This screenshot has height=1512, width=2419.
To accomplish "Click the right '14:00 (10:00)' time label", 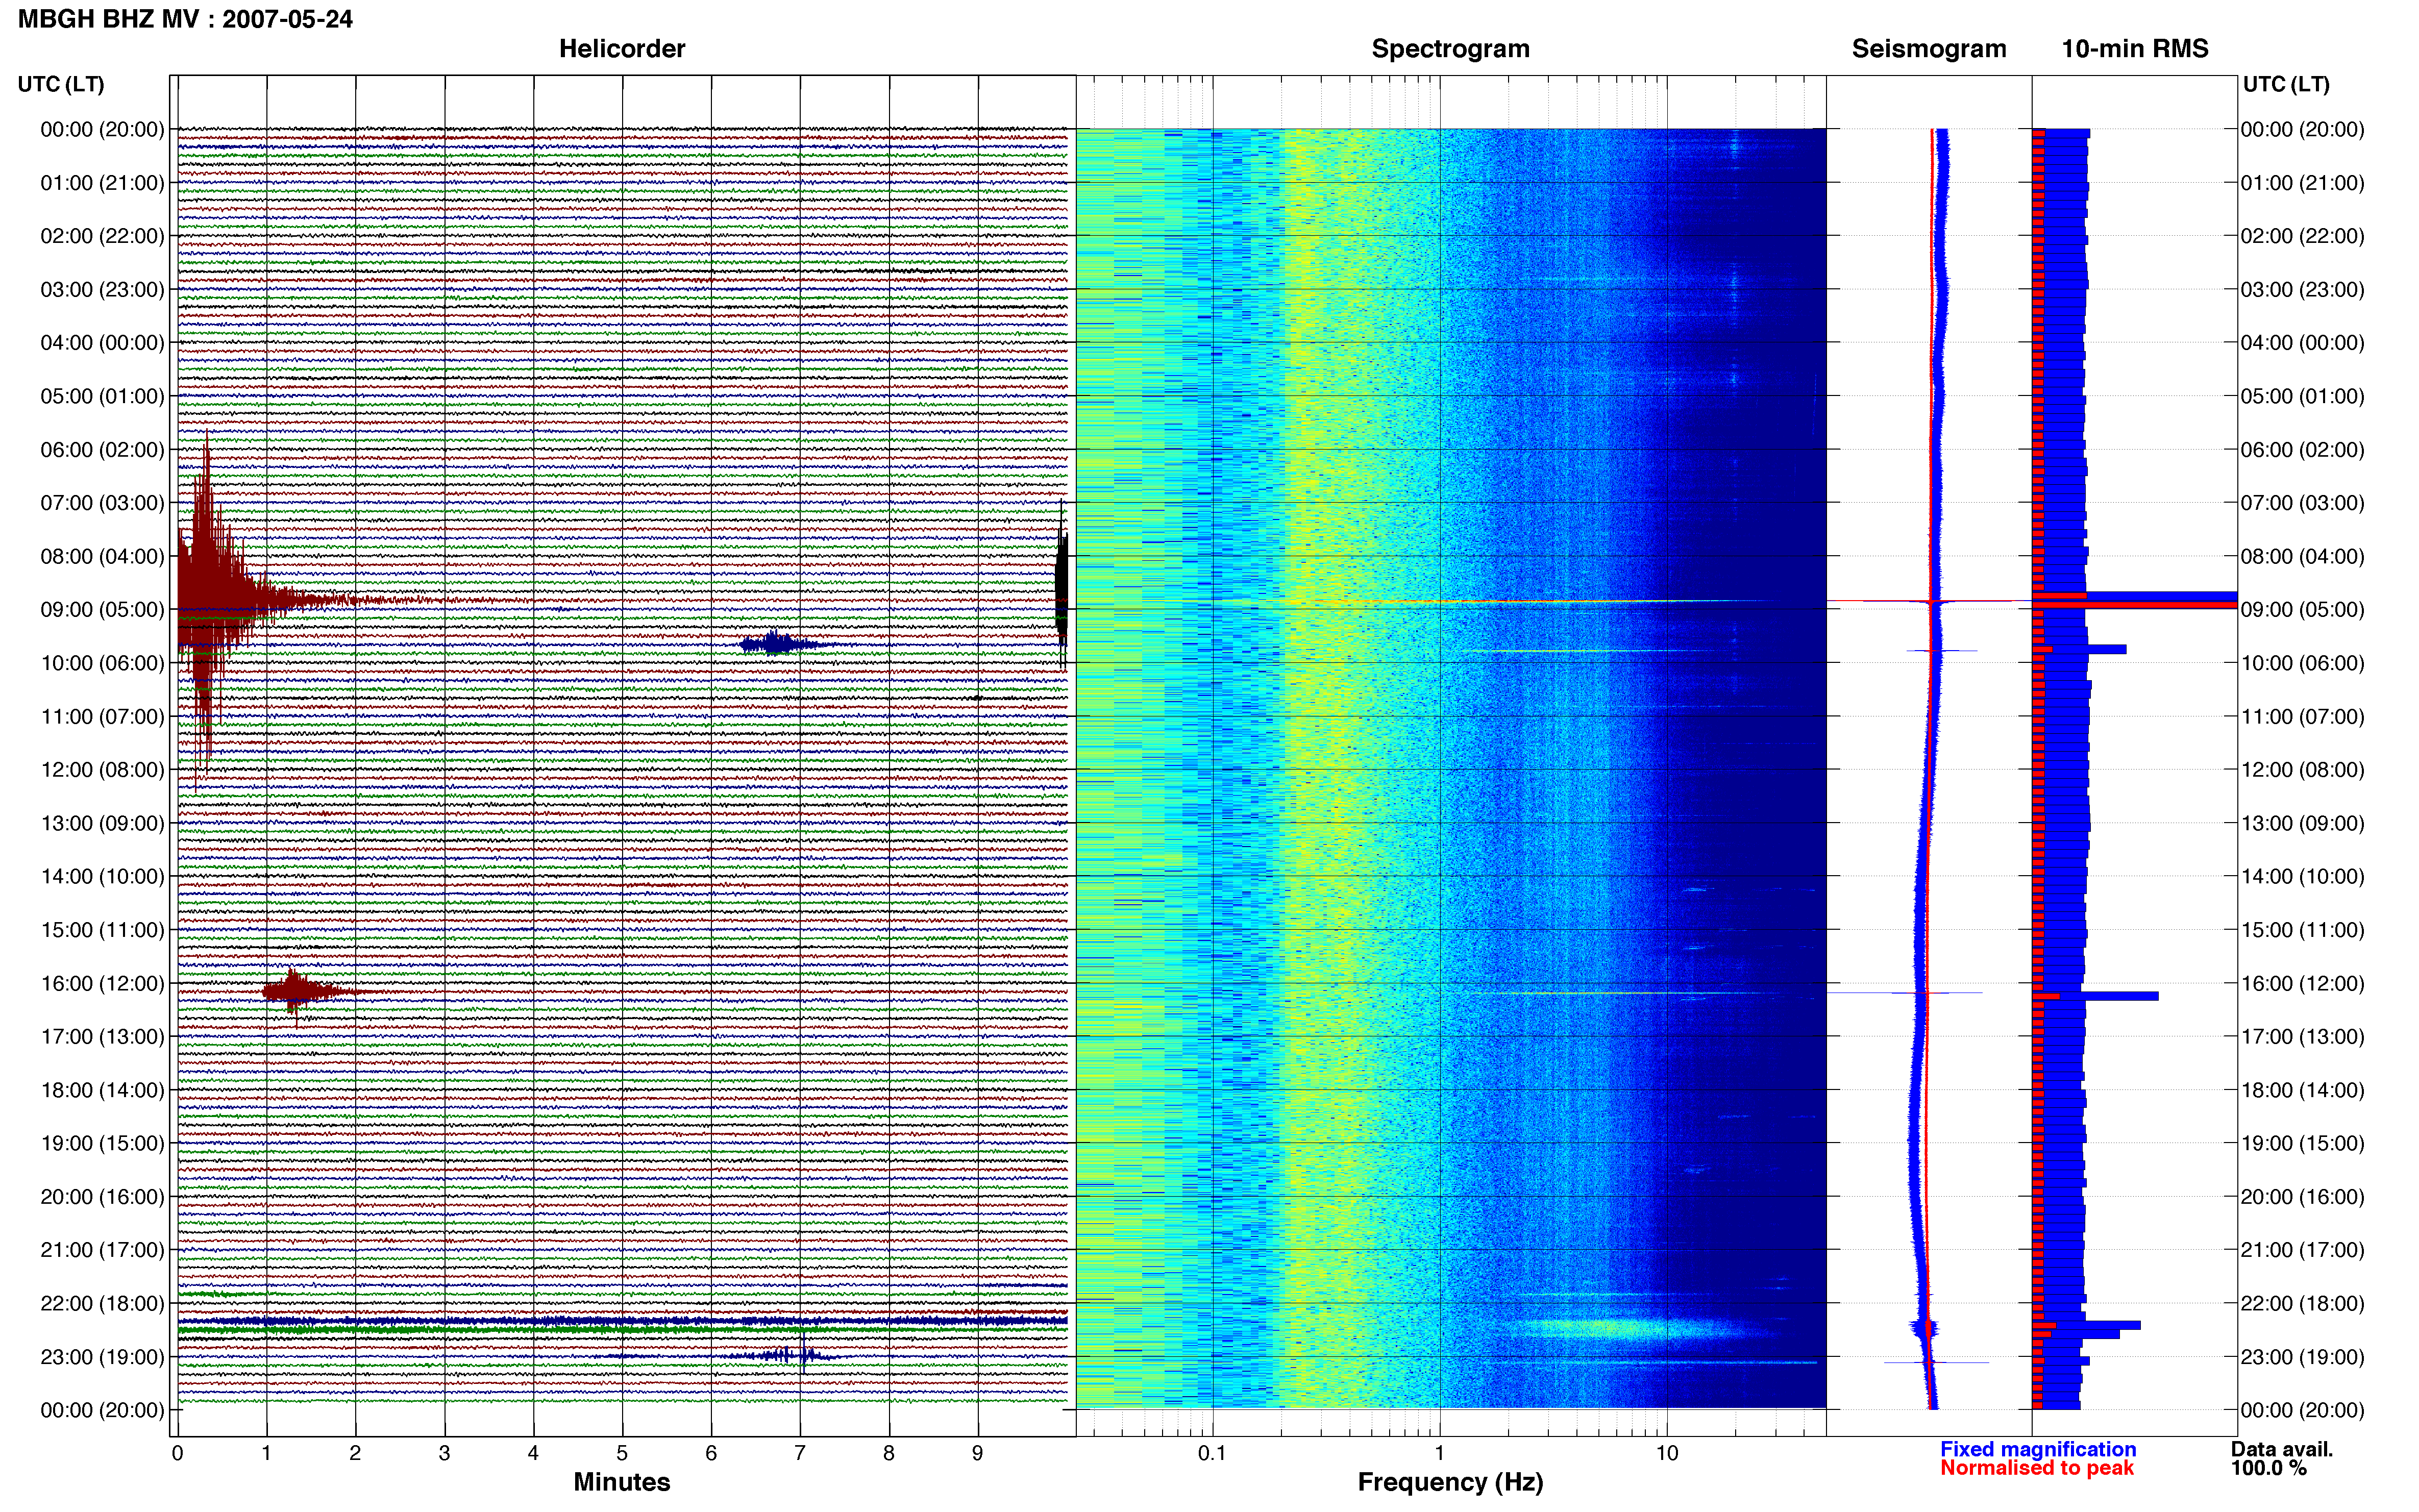I will [2302, 876].
